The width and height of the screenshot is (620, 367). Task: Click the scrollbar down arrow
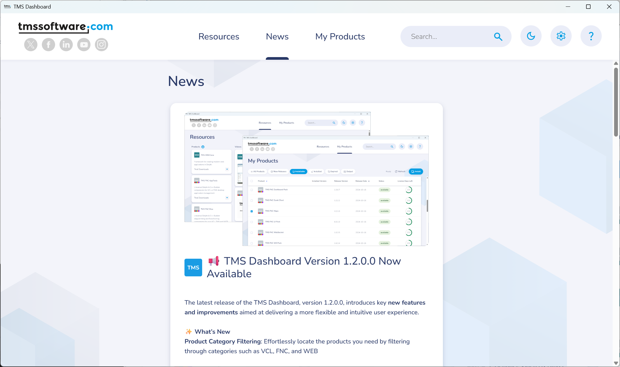coord(616,363)
